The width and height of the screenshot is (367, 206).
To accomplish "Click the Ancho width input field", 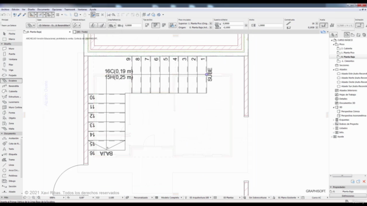I will tap(270, 25).
